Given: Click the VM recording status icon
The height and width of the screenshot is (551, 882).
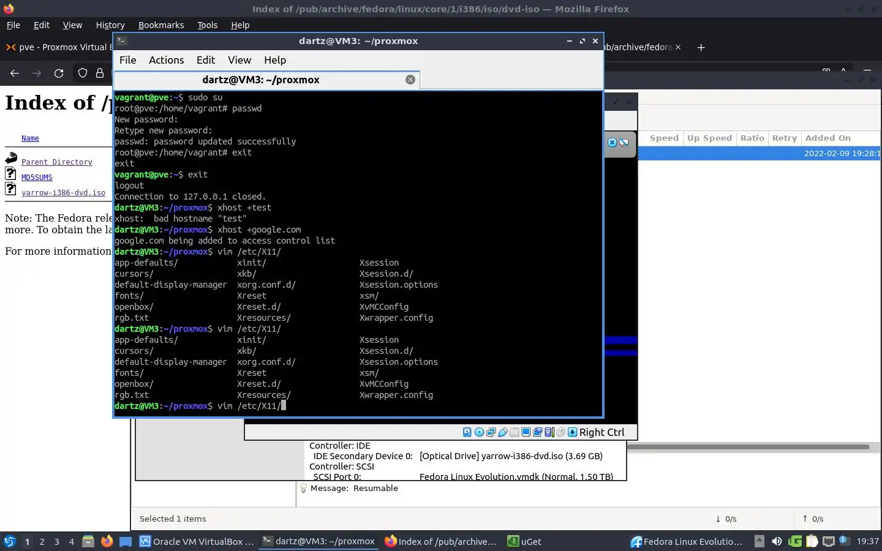Looking at the screenshot, I should 537,432.
